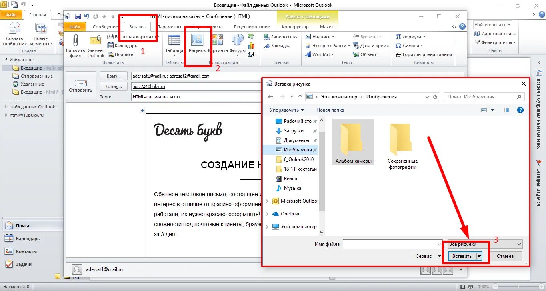This screenshot has height=291, width=546.
Task: Open the orange Файл tab in message window
Action: [75, 27]
